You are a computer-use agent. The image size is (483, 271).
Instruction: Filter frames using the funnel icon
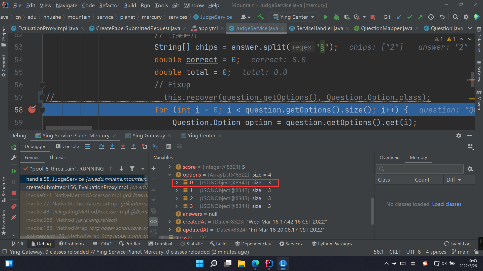tap(132, 169)
